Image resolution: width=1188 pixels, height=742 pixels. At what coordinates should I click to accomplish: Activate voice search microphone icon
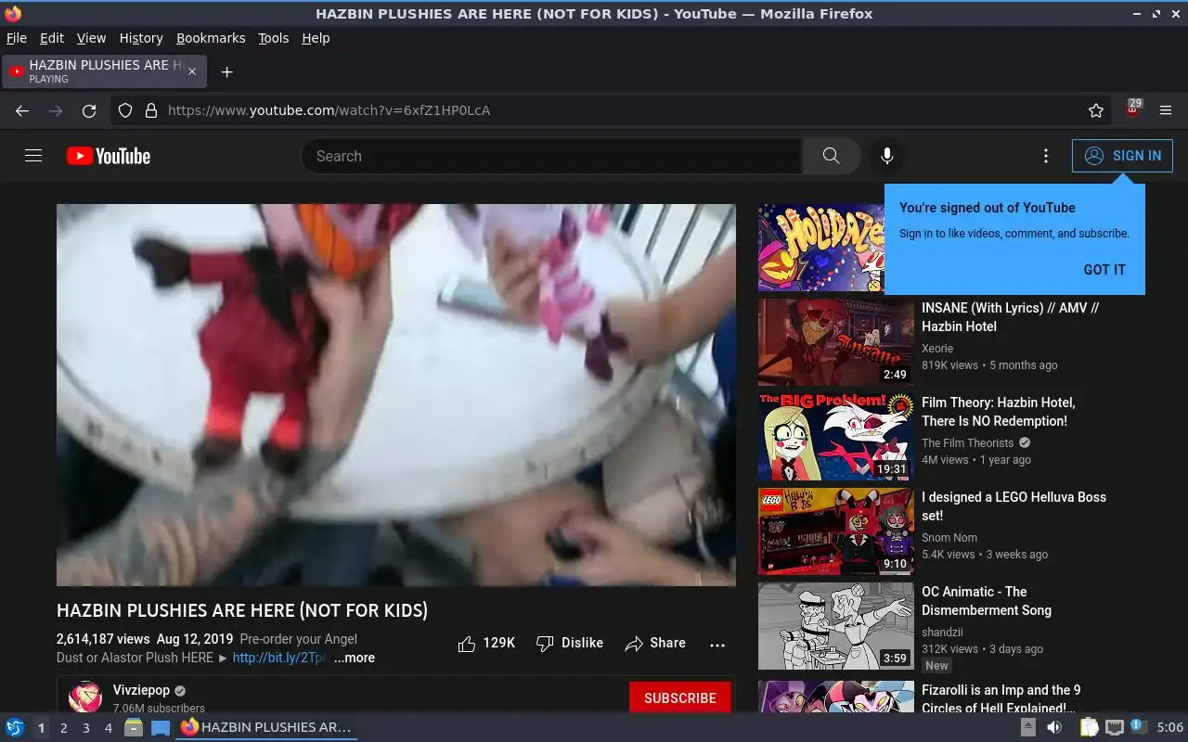pos(887,156)
